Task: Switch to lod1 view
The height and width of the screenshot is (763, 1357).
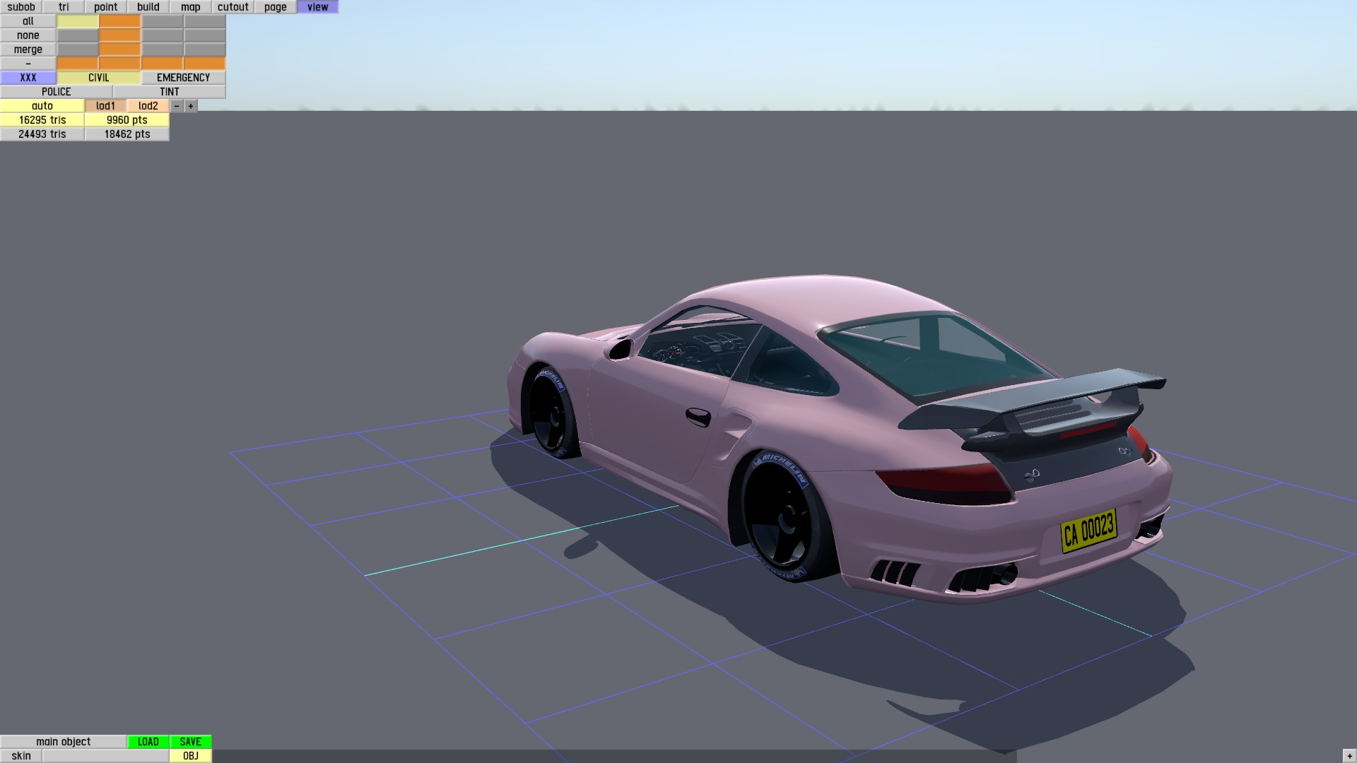Action: (105, 106)
